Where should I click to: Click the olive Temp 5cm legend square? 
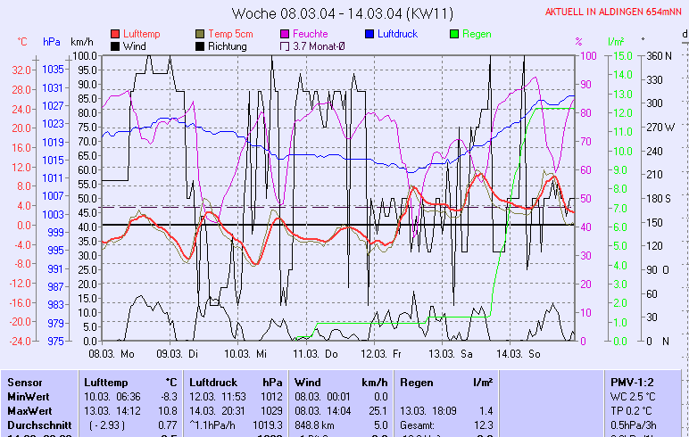[x=200, y=34]
